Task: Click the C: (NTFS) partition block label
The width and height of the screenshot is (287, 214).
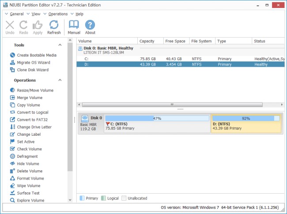Action: pos(119,124)
